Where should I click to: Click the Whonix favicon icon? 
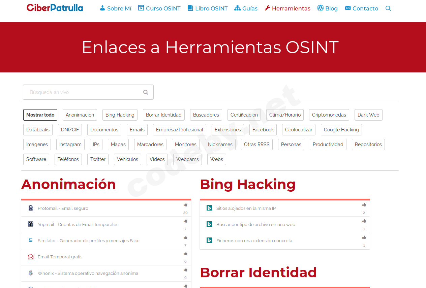click(x=31, y=273)
